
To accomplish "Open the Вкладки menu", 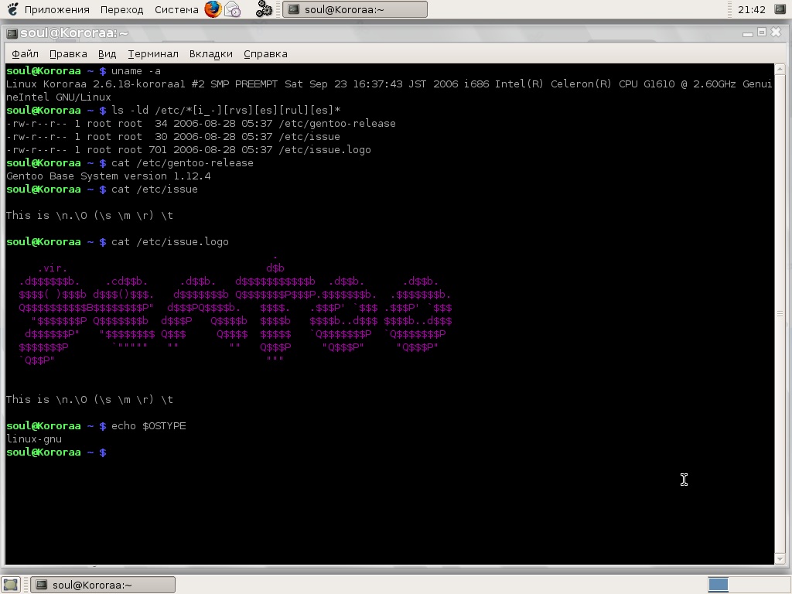I will [210, 53].
